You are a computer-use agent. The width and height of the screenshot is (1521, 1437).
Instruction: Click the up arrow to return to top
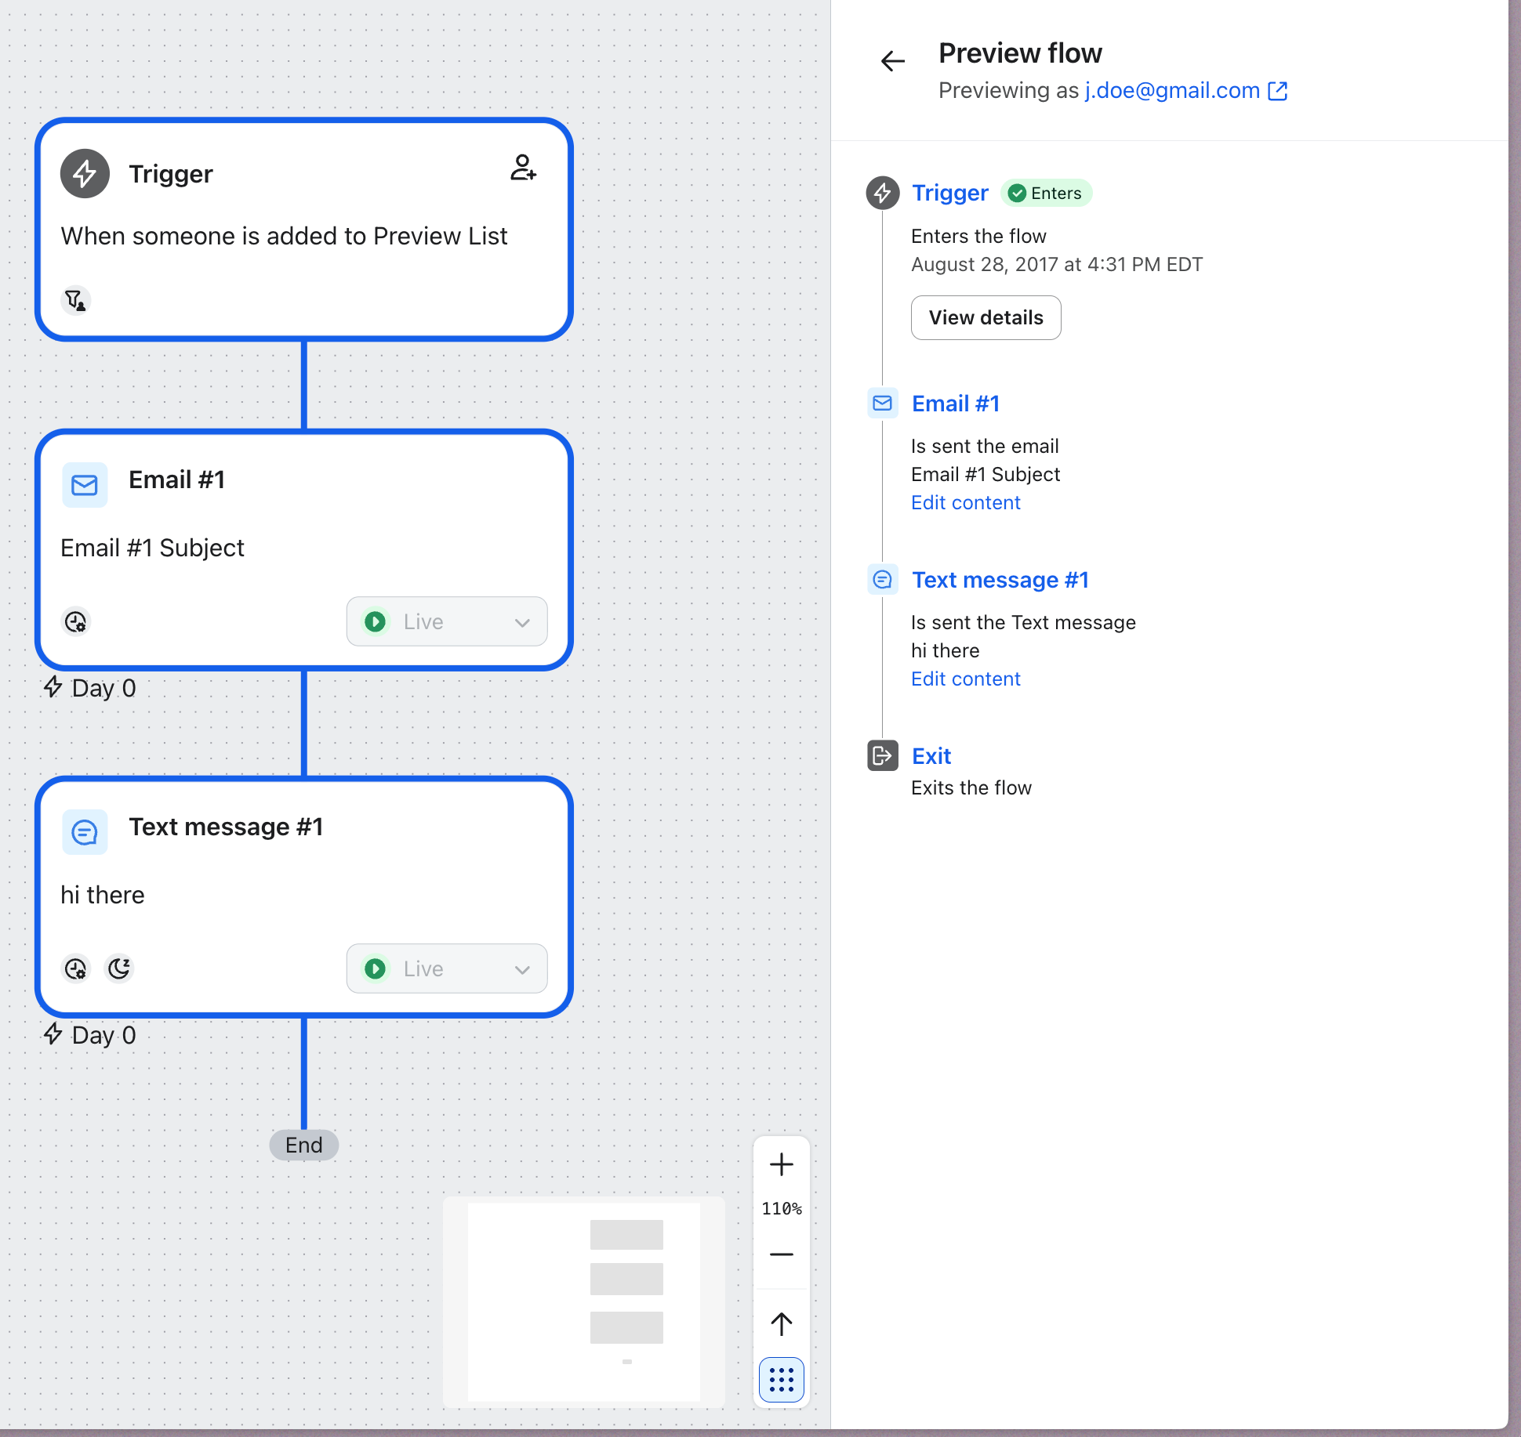pos(781,1324)
